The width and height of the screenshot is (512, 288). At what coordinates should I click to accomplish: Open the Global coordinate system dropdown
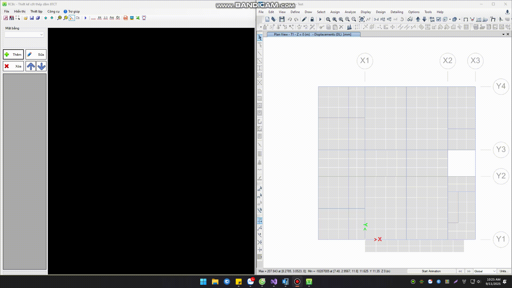[485, 271]
